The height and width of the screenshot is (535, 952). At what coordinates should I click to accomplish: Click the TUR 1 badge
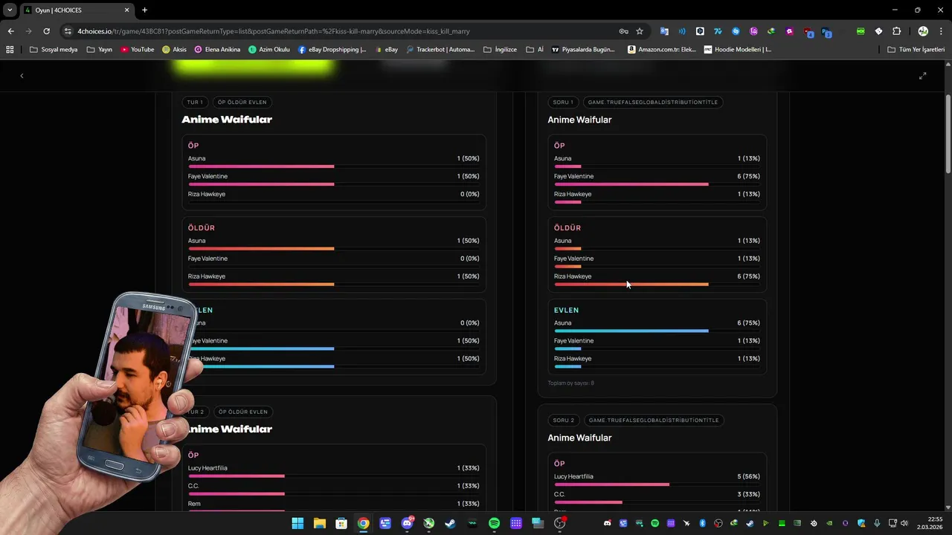click(195, 102)
